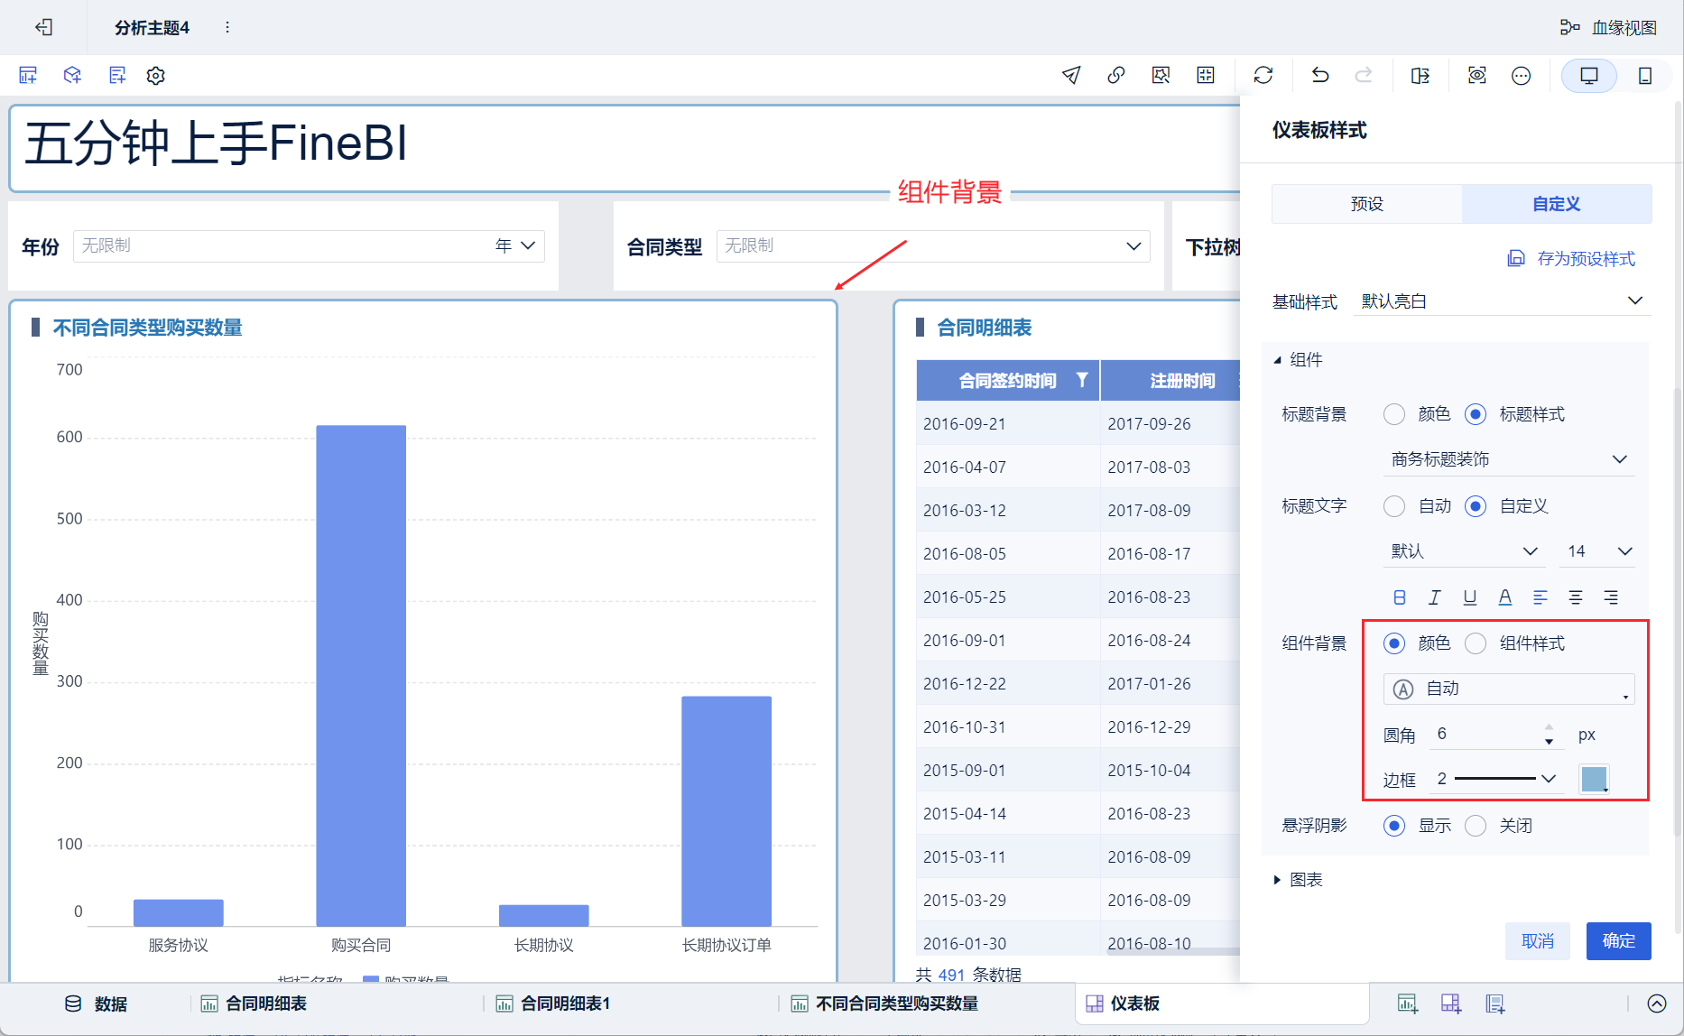1684x1036 pixels.
Task: Click the 取消 button
Action: [x=1538, y=941]
